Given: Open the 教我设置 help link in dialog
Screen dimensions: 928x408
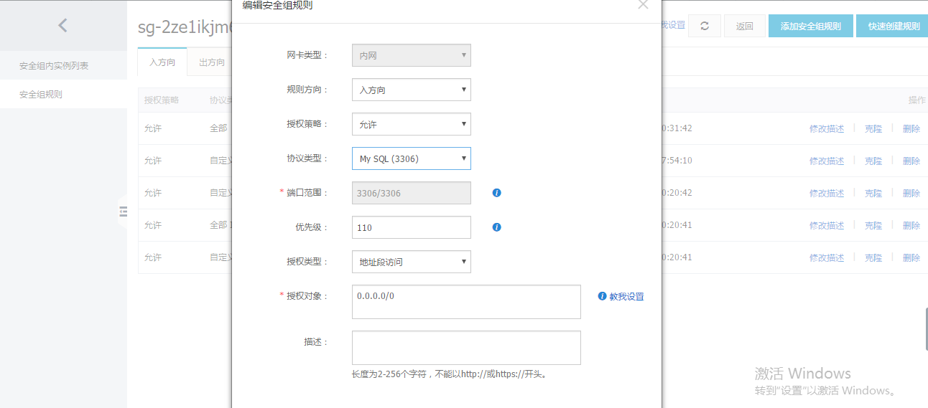Looking at the screenshot, I should (x=627, y=296).
